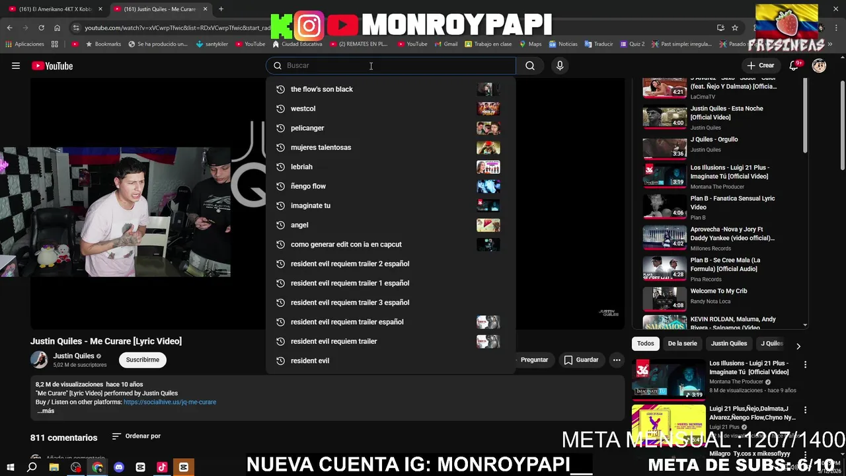The width and height of the screenshot is (846, 476).
Task: Choose 'mujeres talentosas' search suggestion
Action: 390,147
